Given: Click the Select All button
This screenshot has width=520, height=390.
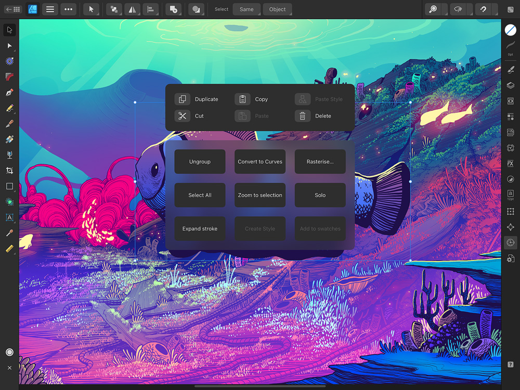Looking at the screenshot, I should coord(200,195).
